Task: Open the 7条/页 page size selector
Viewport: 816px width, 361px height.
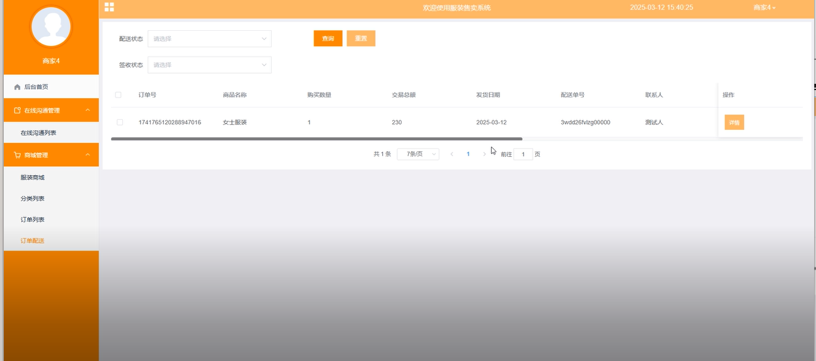Action: pos(418,154)
